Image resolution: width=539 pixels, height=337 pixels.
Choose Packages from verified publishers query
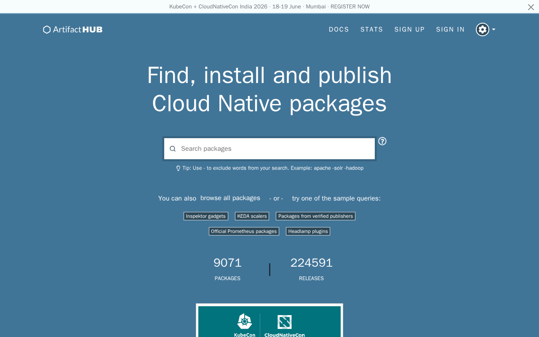[315, 216]
